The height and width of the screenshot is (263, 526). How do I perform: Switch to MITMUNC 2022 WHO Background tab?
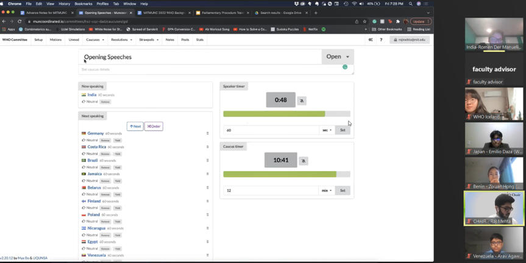(x=164, y=13)
